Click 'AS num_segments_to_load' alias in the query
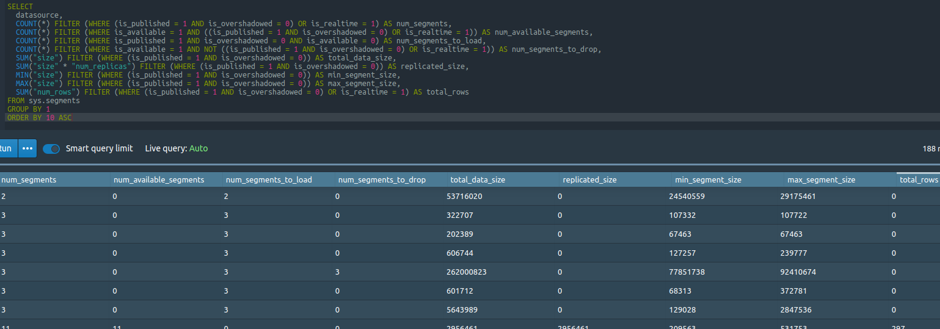Viewport: 940px width, 329px height. [x=435, y=40]
